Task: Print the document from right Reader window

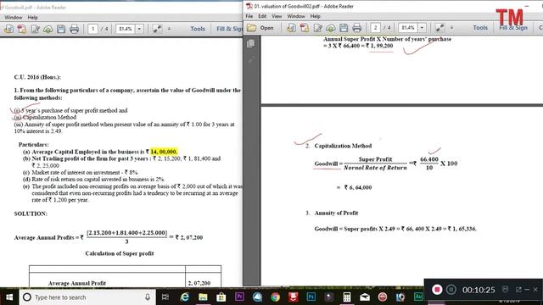Action: (x=356, y=28)
